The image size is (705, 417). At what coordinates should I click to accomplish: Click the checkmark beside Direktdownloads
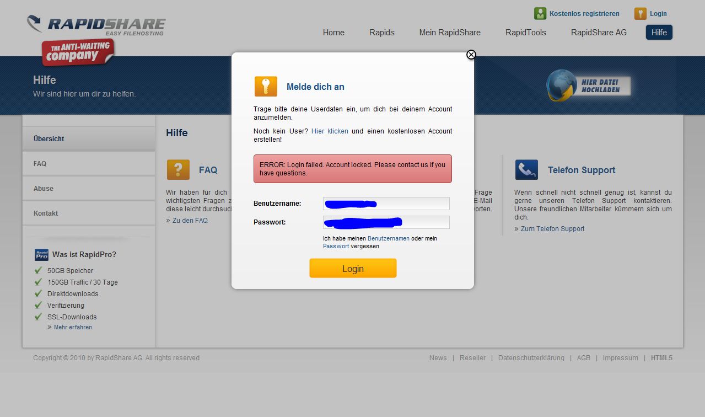pos(38,293)
